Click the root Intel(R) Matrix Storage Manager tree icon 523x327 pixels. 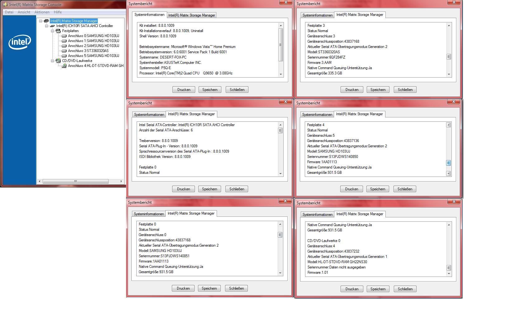pyautogui.click(x=46, y=21)
